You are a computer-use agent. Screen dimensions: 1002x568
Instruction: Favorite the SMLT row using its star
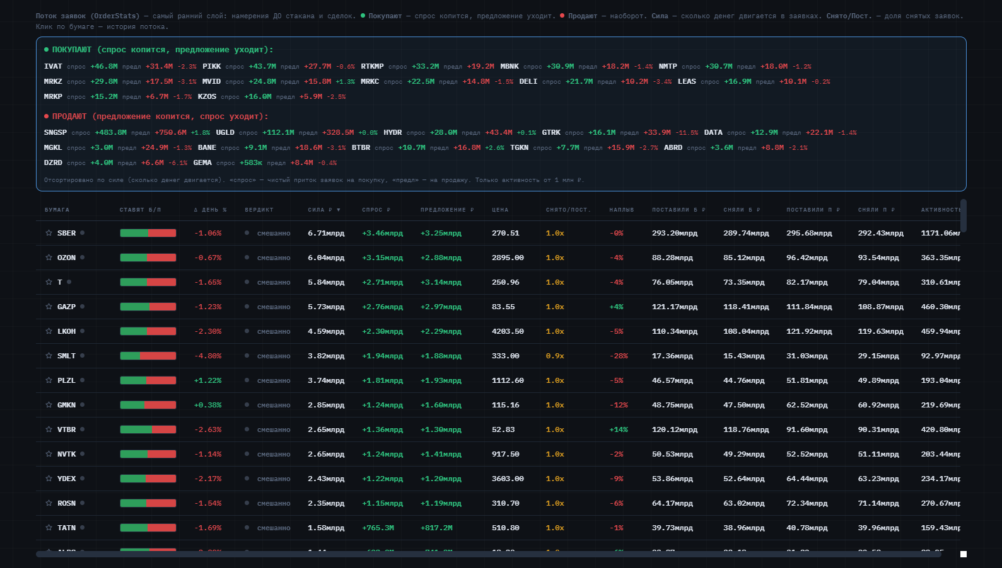(x=49, y=356)
